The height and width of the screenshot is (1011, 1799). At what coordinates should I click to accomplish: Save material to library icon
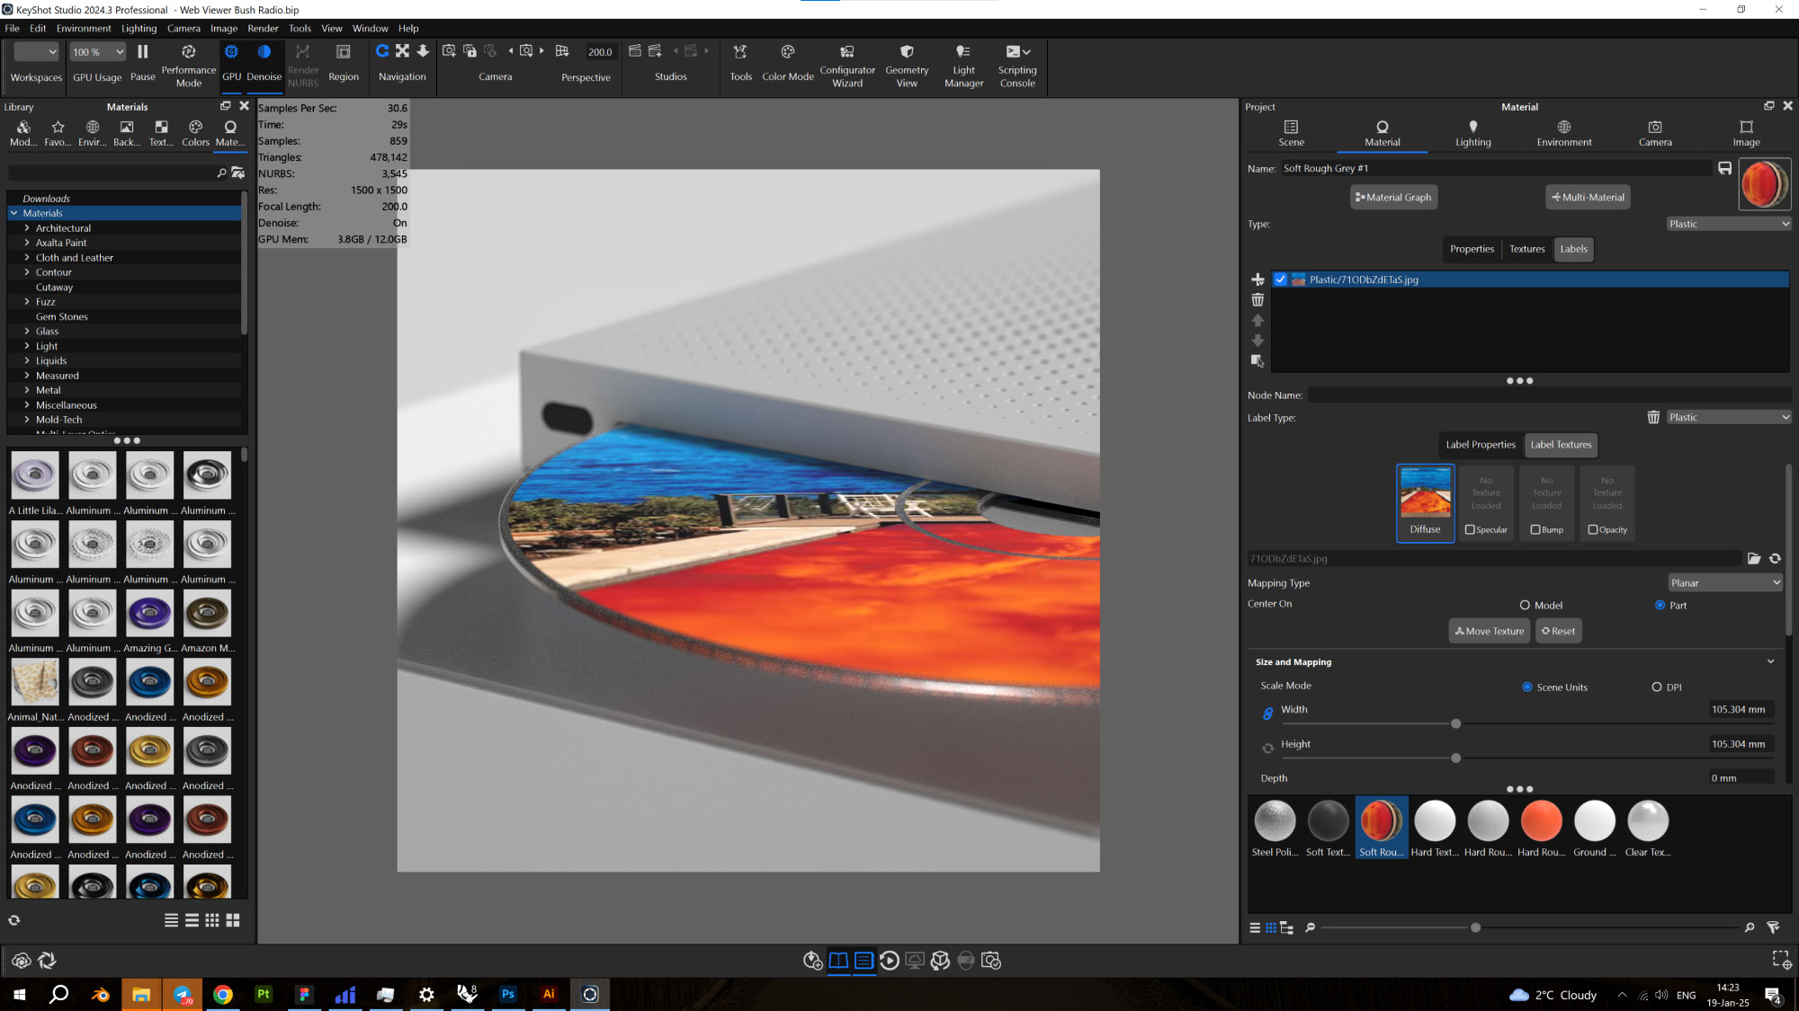click(x=1724, y=168)
